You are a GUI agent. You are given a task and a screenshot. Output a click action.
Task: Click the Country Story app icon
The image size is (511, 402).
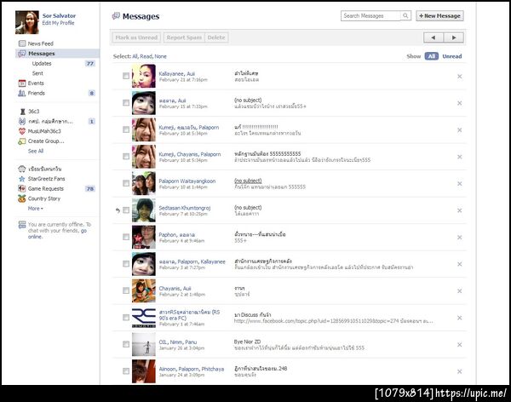tap(22, 198)
